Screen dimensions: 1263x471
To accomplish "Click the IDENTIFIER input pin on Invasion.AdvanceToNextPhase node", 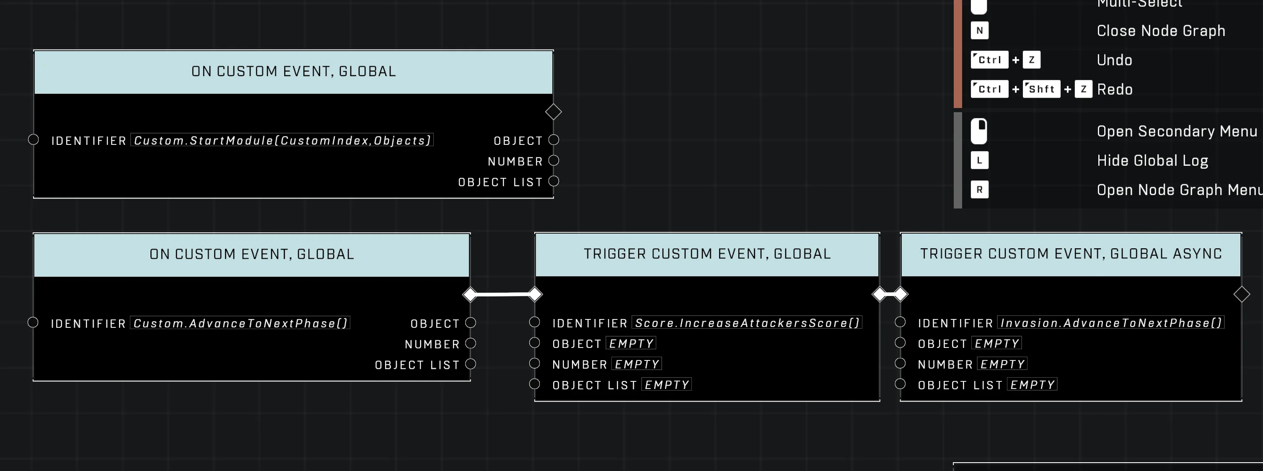I will point(900,322).
